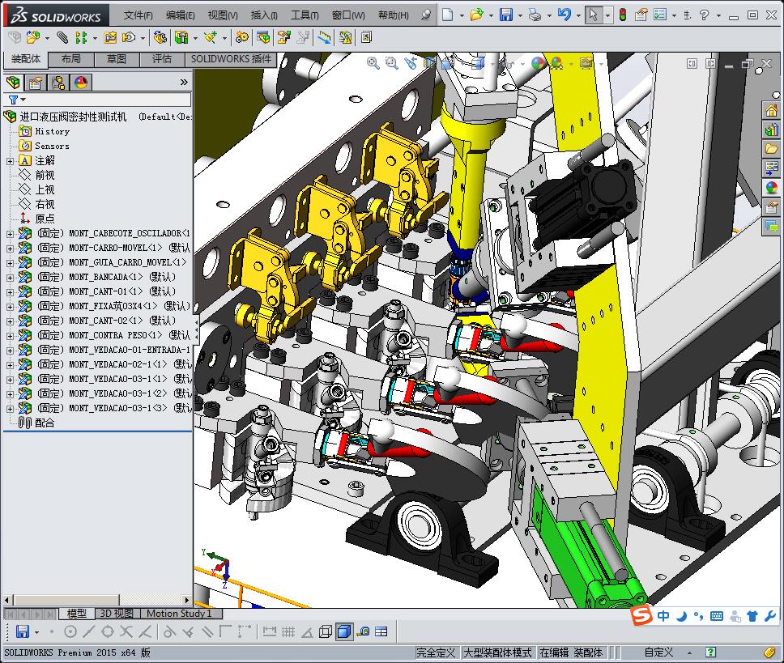Click the Show Hidden Components icon
This screenshot has width=784, height=663.
coord(160,37)
